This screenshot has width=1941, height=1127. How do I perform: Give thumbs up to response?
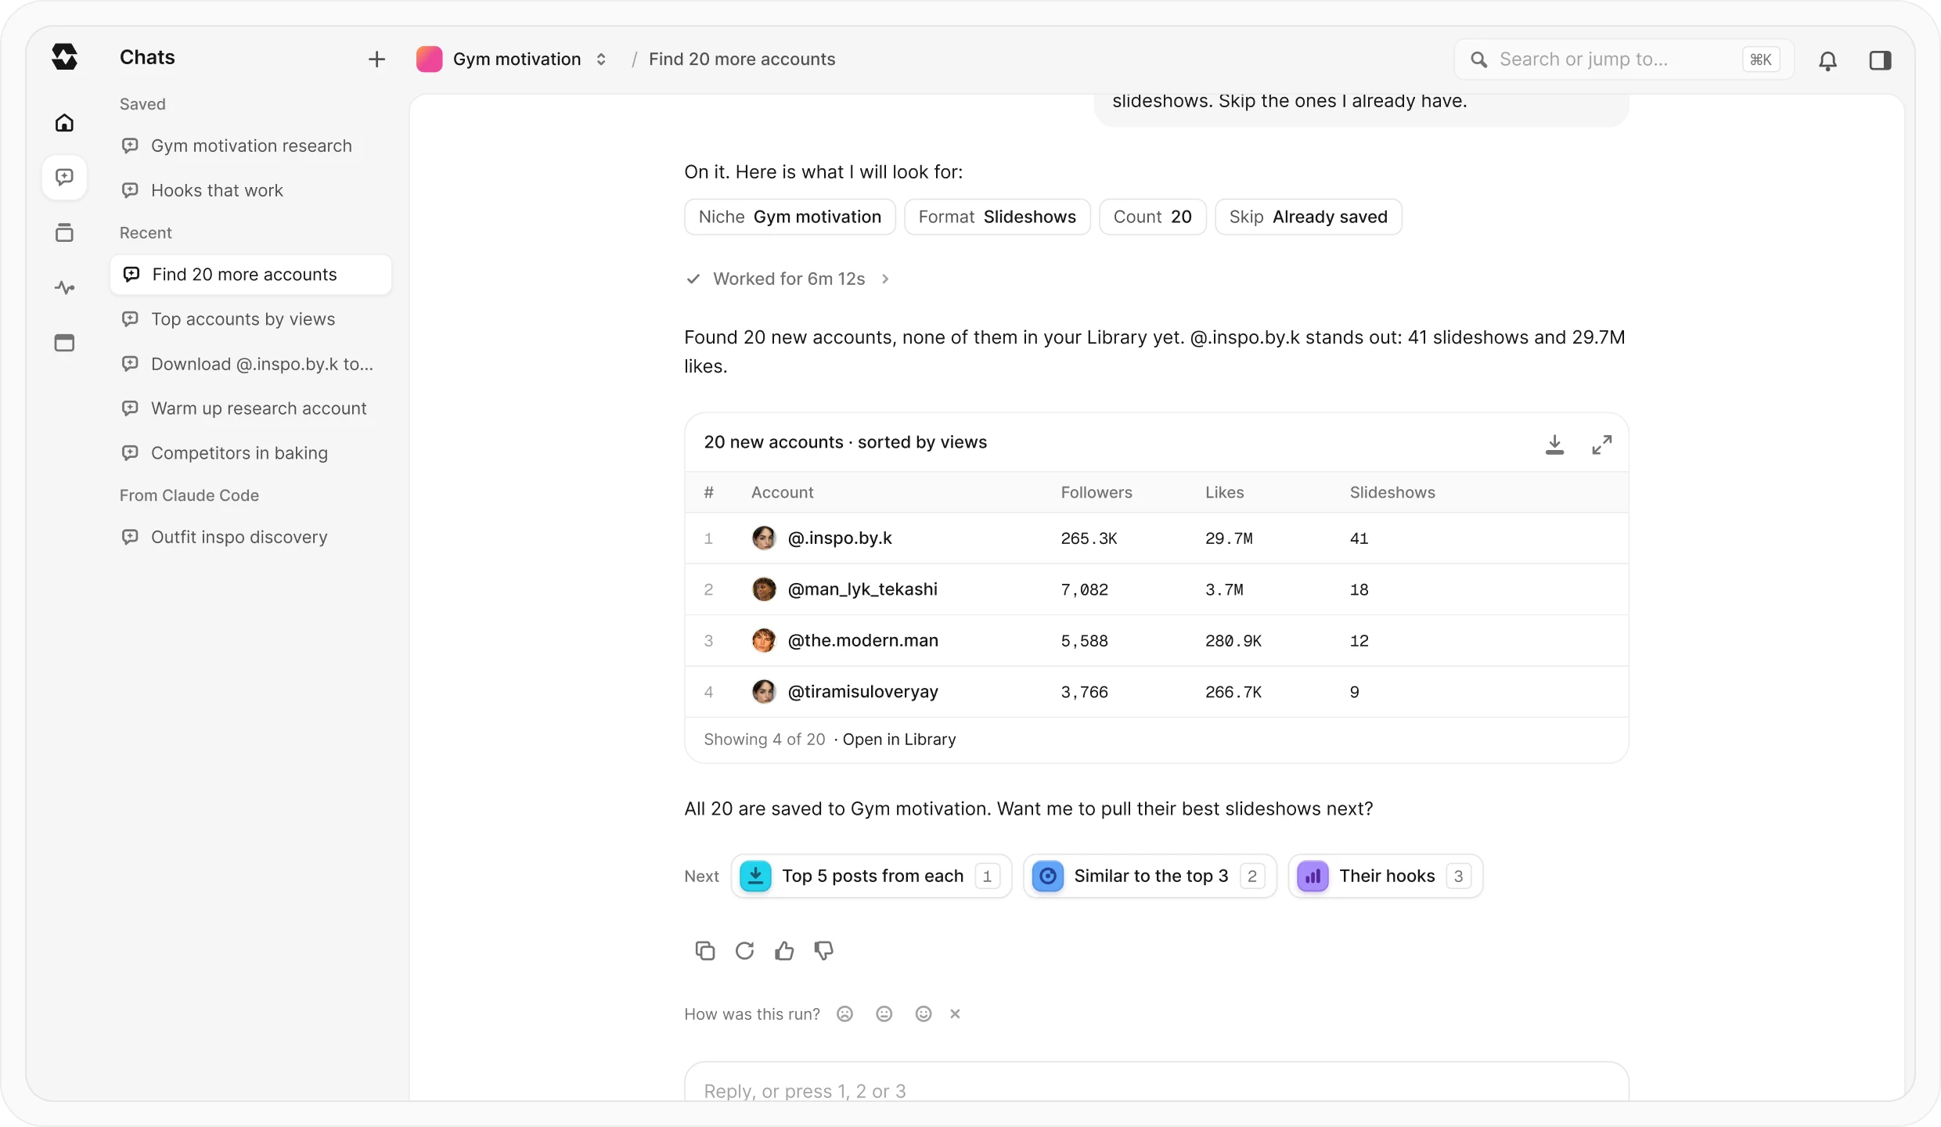(784, 950)
